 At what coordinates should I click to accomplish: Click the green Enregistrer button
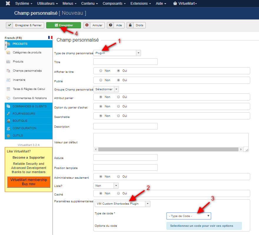[x=64, y=25]
